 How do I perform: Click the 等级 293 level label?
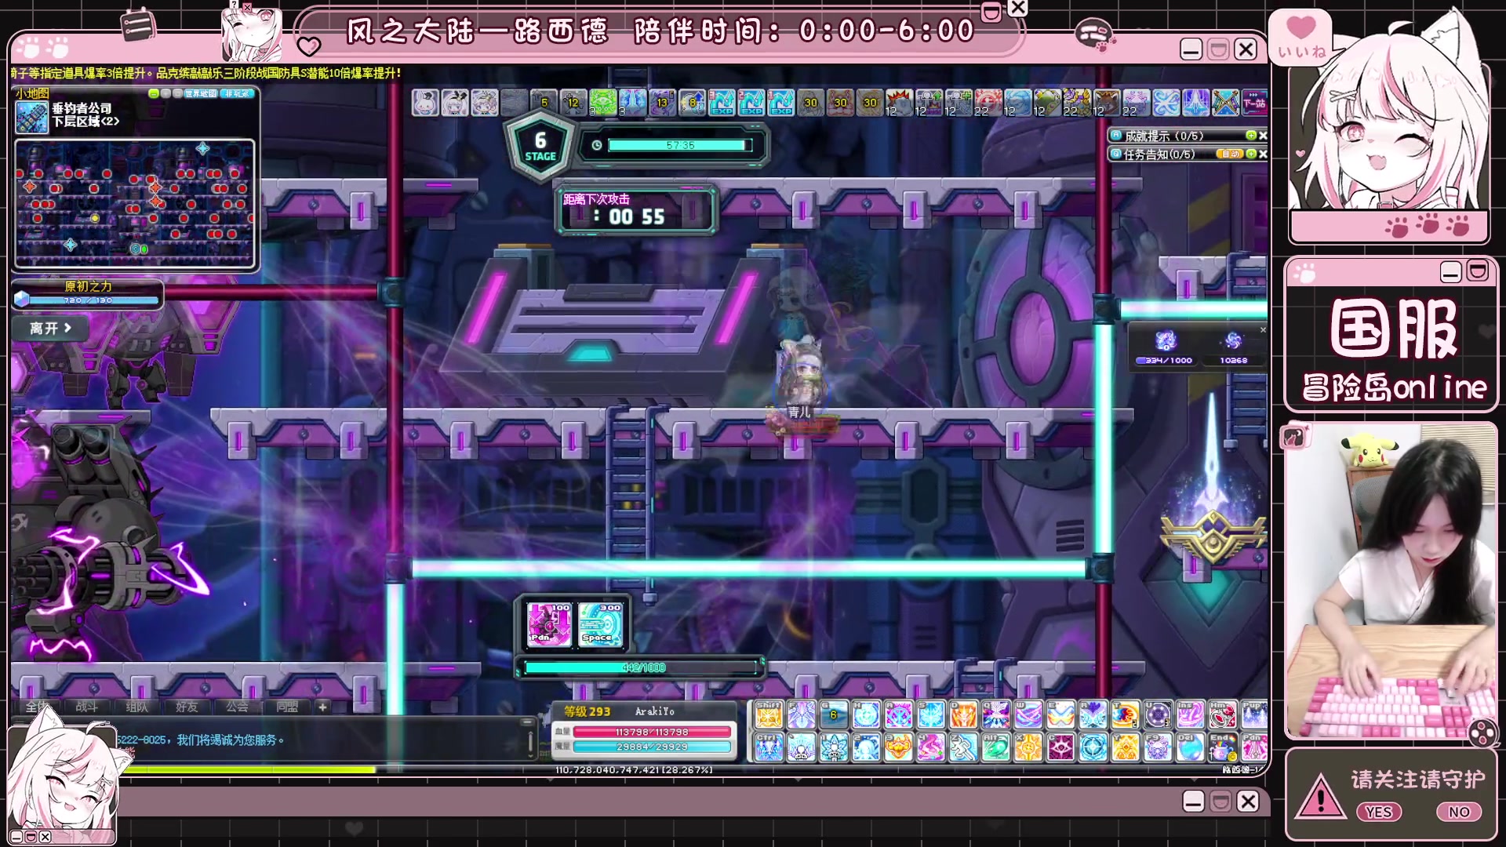587,711
